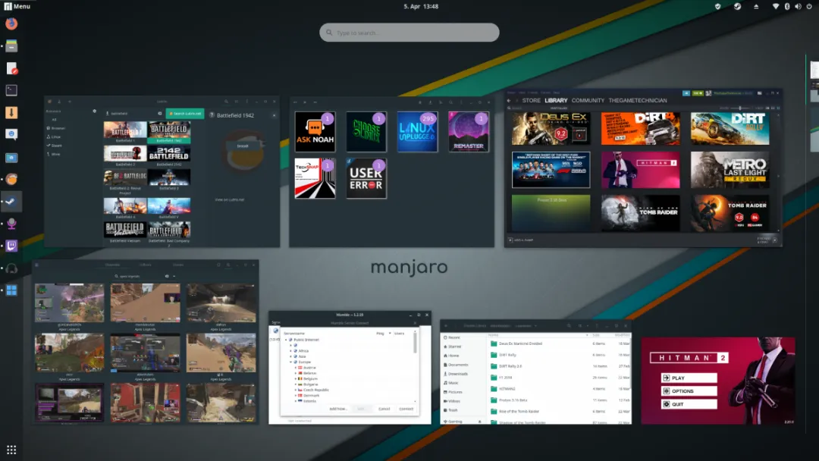
Task: Select the Steam dock icon
Action: coord(11,202)
